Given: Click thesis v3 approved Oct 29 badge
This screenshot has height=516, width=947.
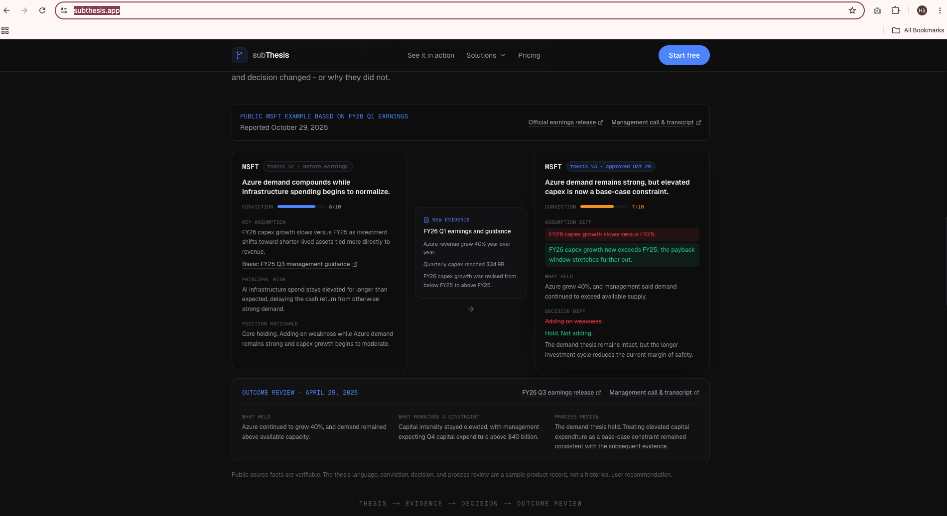Looking at the screenshot, I should [x=610, y=167].
